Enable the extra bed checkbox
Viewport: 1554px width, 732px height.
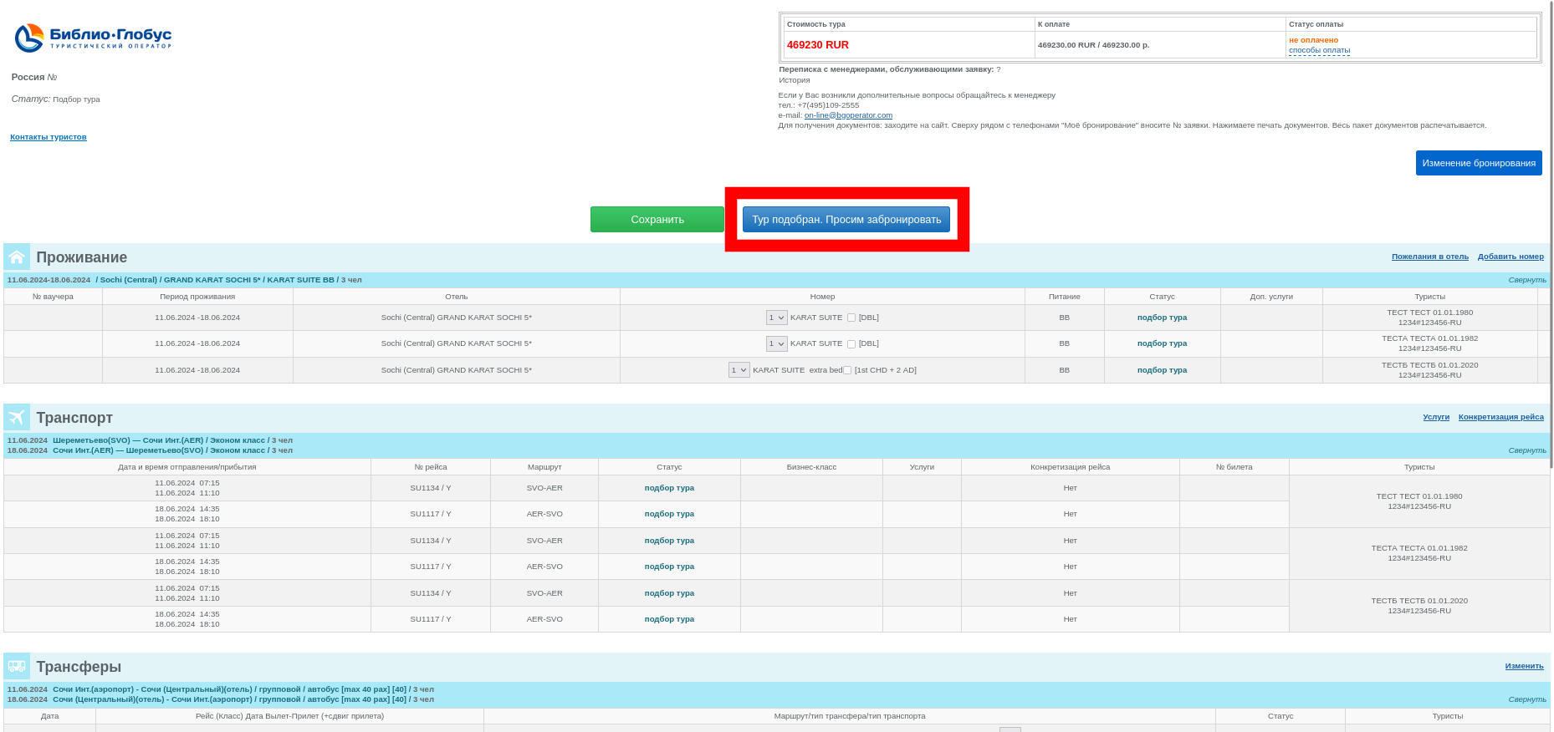coord(847,370)
